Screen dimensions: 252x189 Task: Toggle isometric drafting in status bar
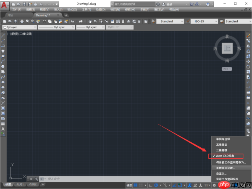tap(165, 185)
